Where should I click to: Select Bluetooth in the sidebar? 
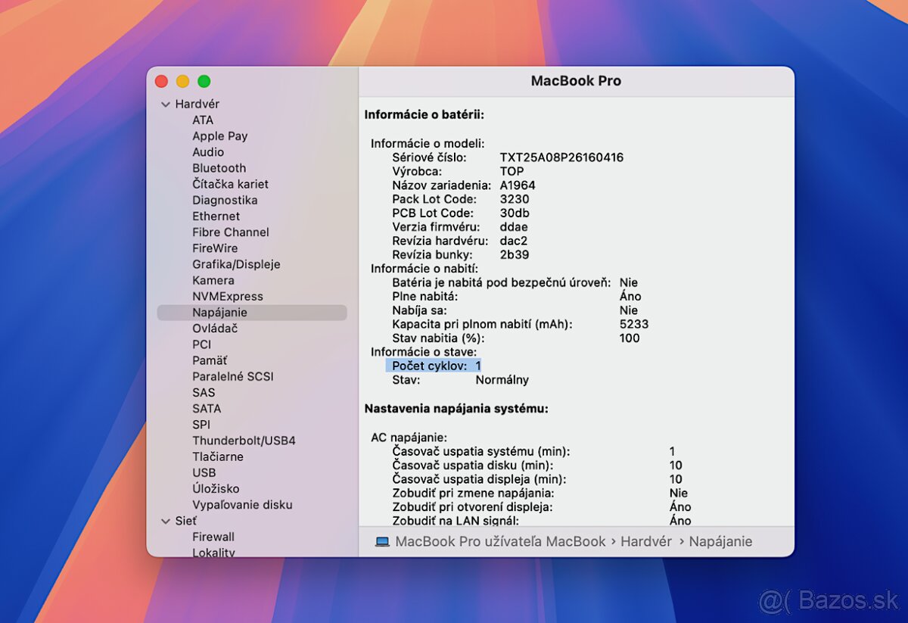click(x=219, y=167)
